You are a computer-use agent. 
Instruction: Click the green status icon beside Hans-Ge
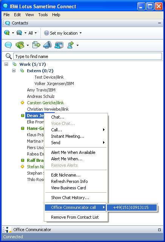[x=23, y=128]
